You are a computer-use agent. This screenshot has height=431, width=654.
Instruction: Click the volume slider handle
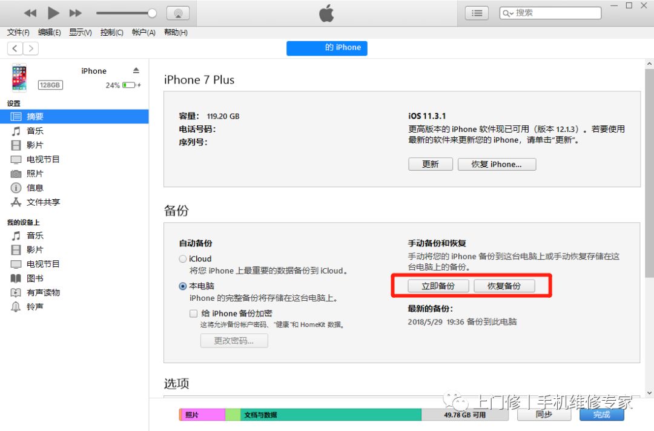tap(152, 13)
